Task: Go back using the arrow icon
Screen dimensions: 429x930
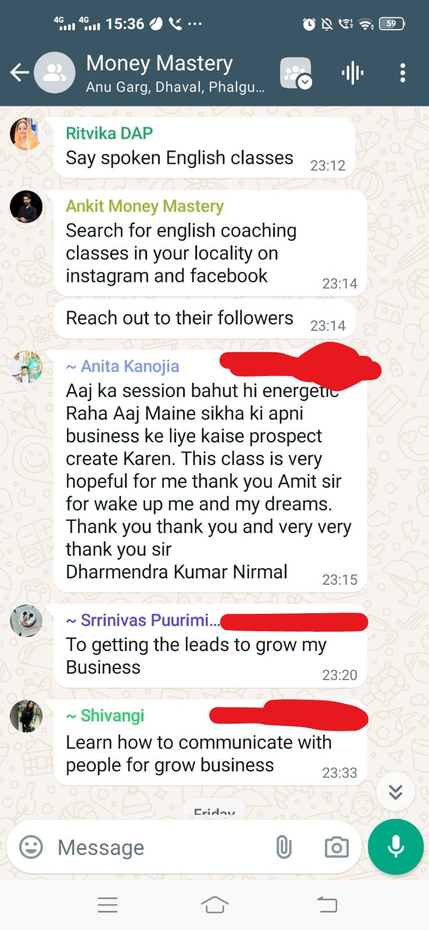Action: click(x=19, y=73)
